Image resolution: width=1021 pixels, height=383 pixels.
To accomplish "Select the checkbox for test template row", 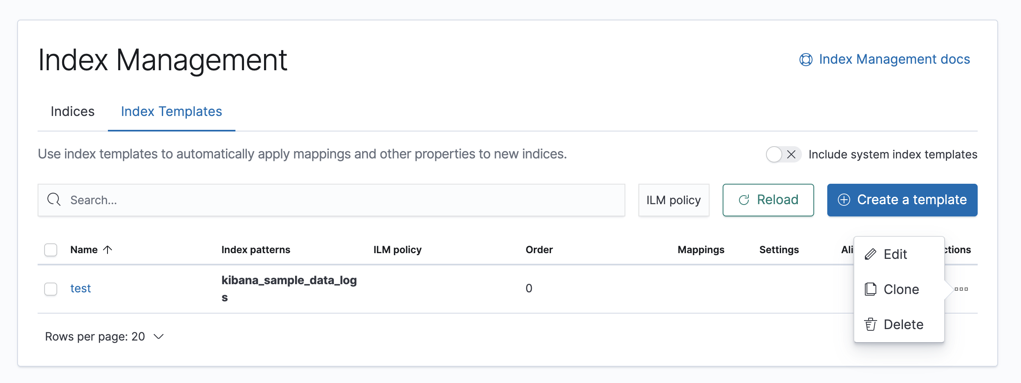I will click(x=51, y=289).
